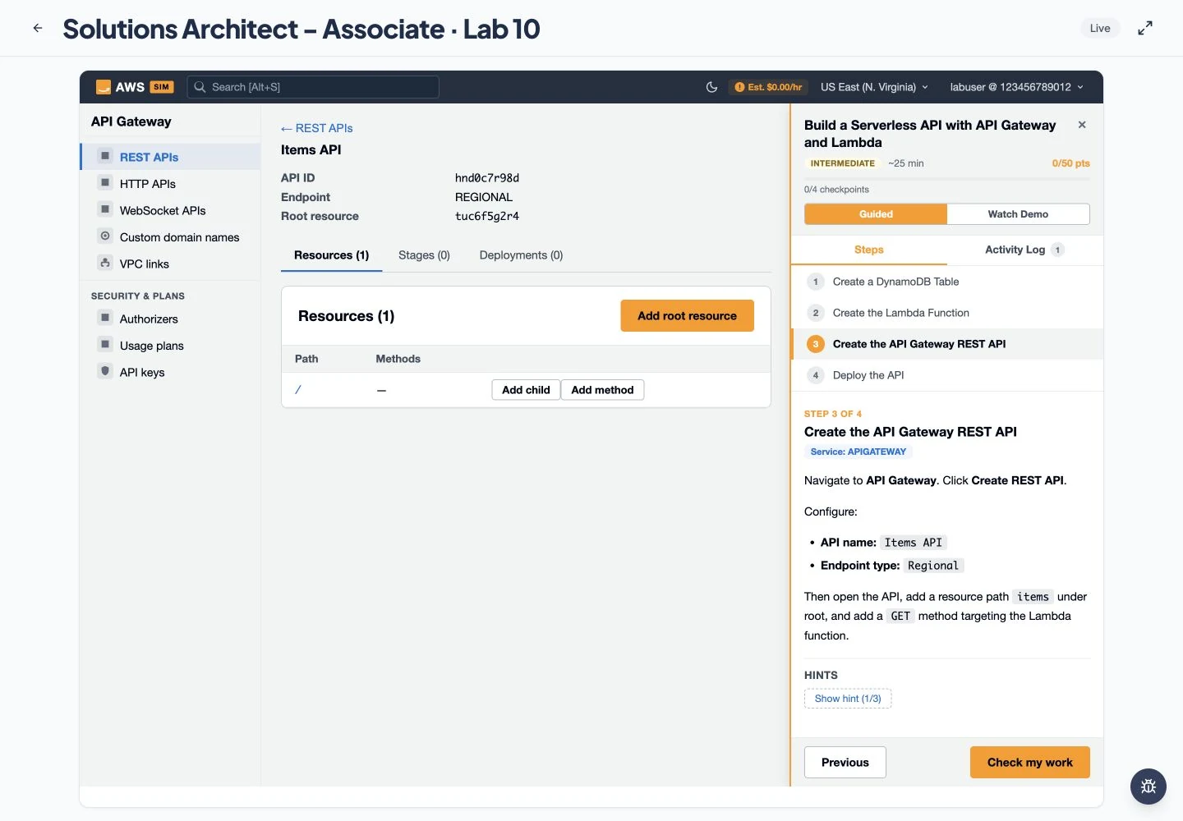Select step 4 Deploy the API
1183x821 pixels.
coord(946,375)
